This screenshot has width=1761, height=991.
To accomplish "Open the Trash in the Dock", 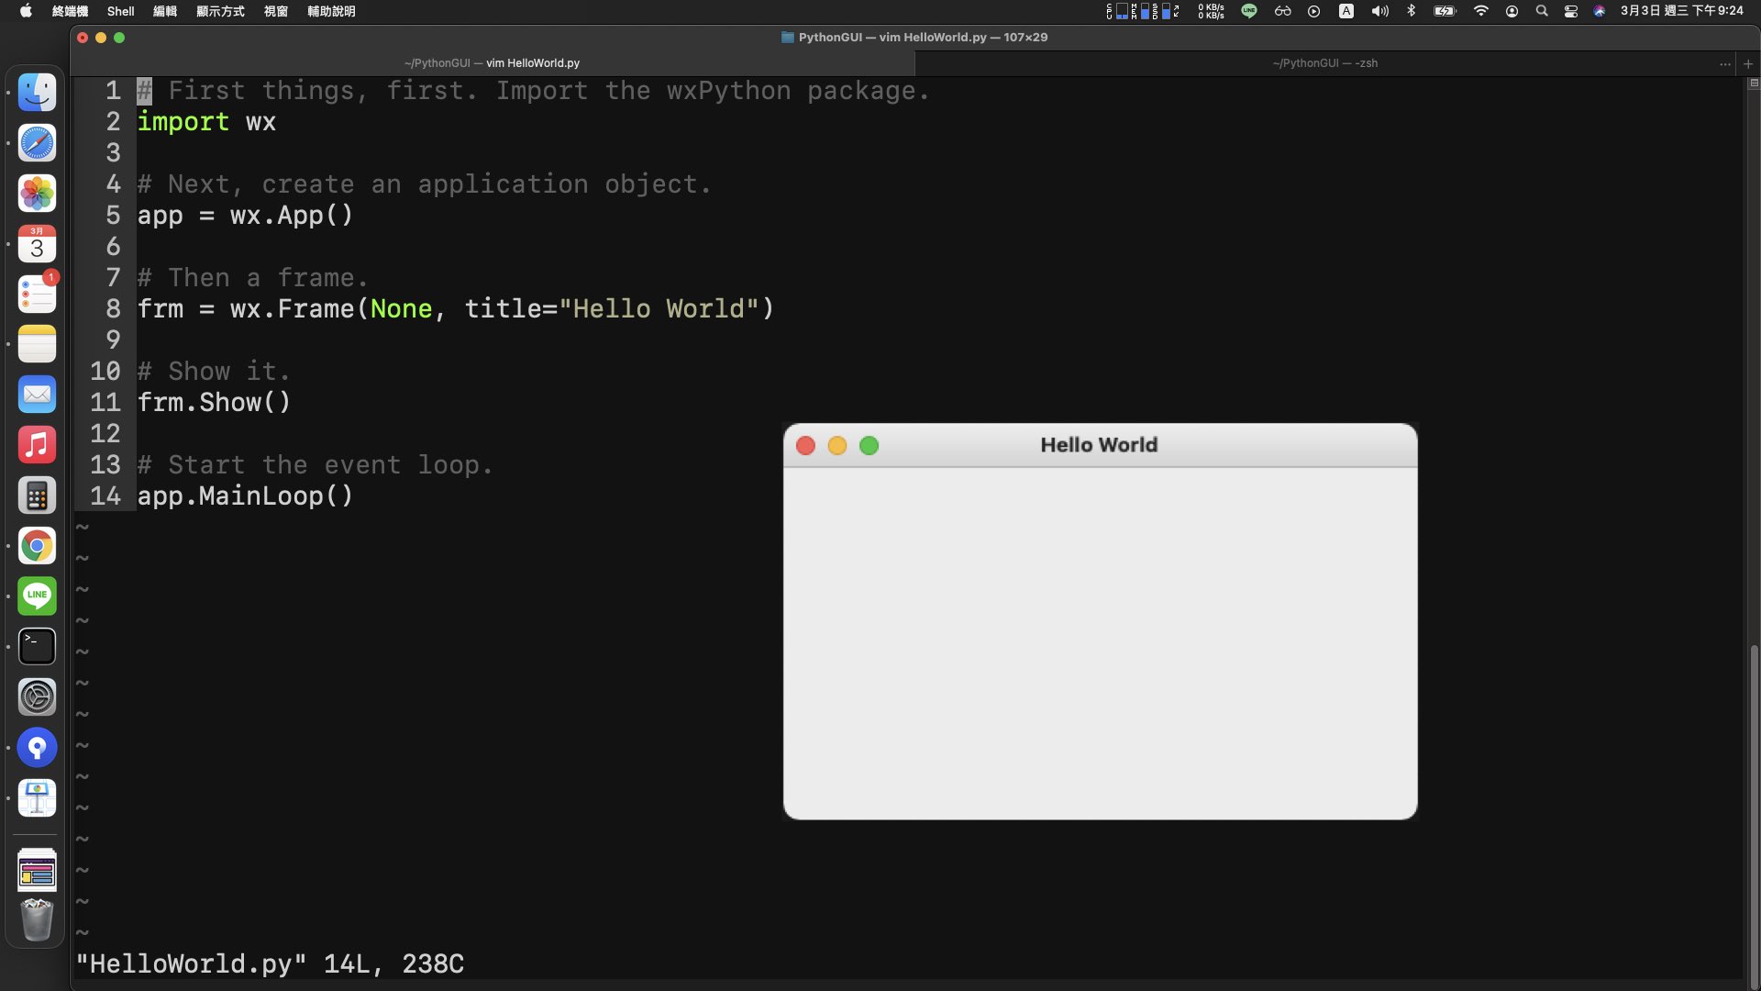I will (x=37, y=919).
